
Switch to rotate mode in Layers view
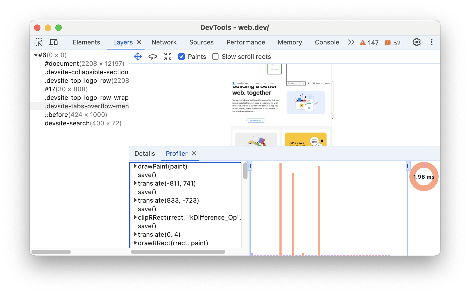(153, 56)
